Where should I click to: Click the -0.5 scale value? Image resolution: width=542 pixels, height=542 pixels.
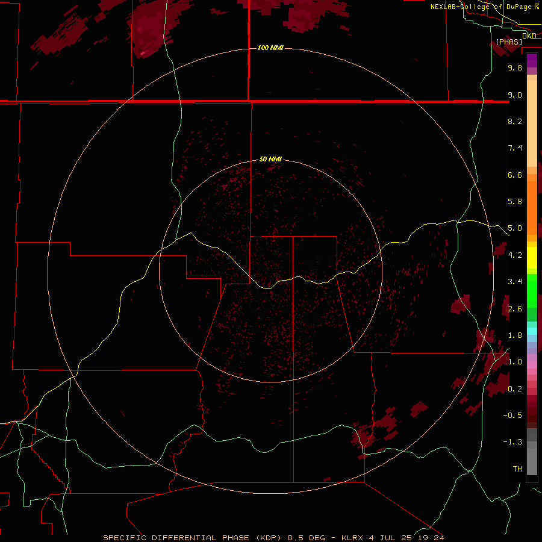512,416
